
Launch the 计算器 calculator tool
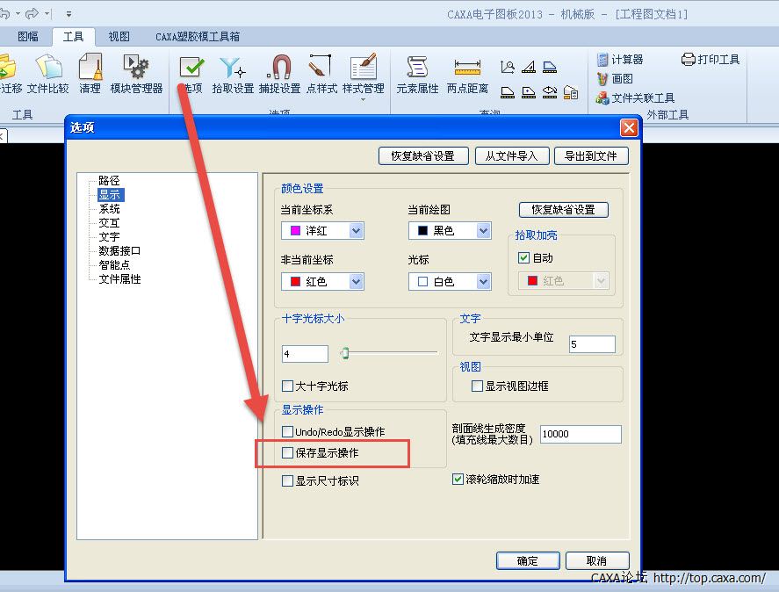(620, 60)
